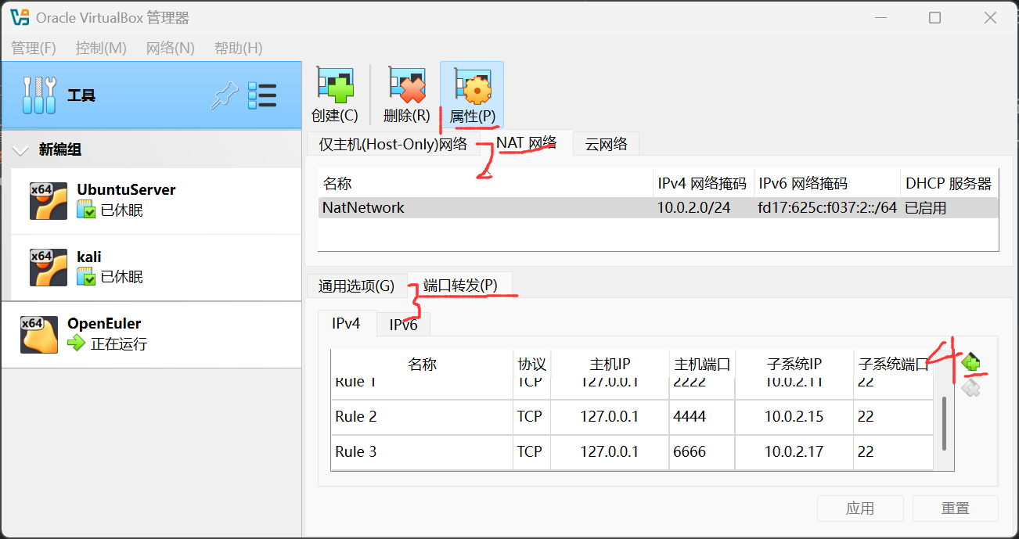Open the 帮助(H) menu
The width and height of the screenshot is (1019, 539).
point(239,48)
